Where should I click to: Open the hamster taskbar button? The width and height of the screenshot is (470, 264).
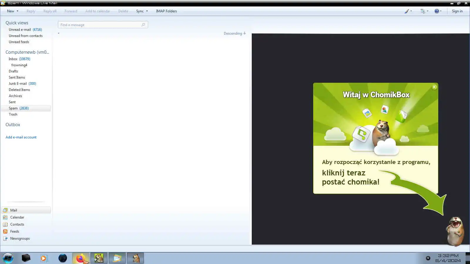coord(135,258)
